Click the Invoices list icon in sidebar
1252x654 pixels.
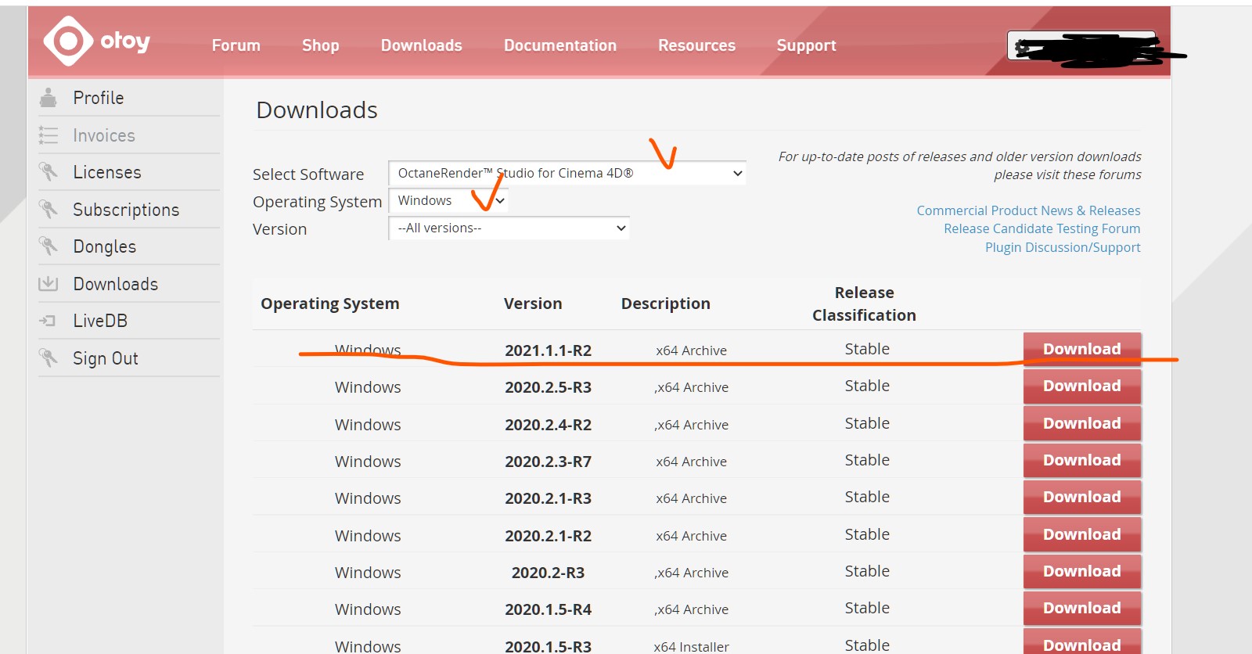48,135
